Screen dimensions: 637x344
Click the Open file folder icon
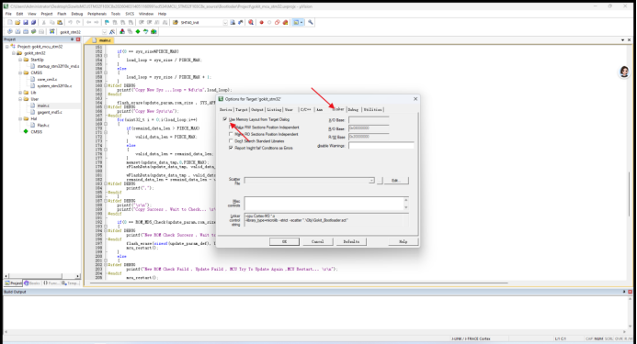(17, 22)
